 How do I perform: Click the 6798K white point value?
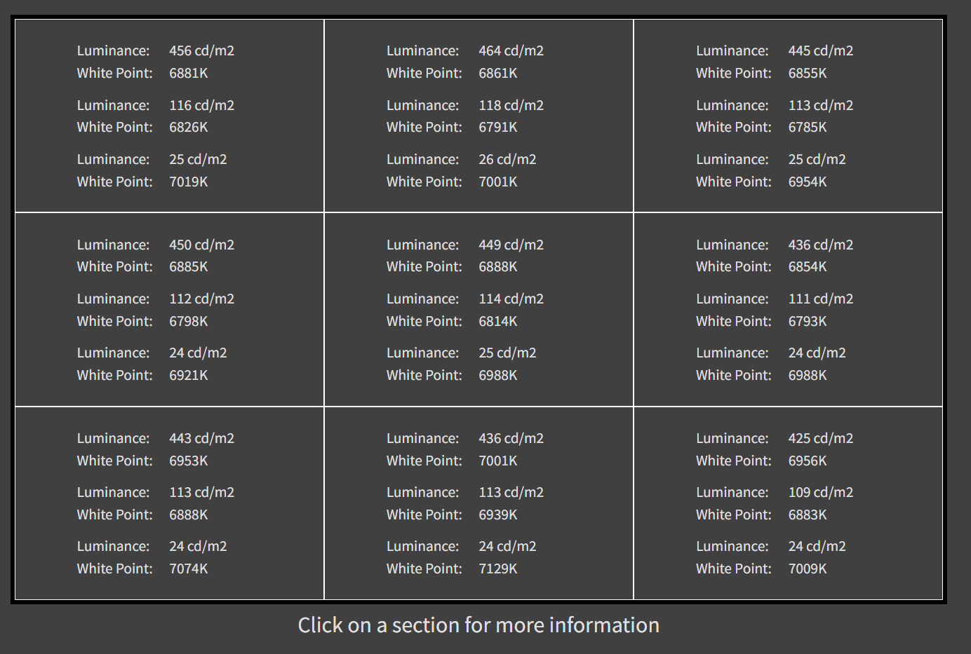(189, 321)
